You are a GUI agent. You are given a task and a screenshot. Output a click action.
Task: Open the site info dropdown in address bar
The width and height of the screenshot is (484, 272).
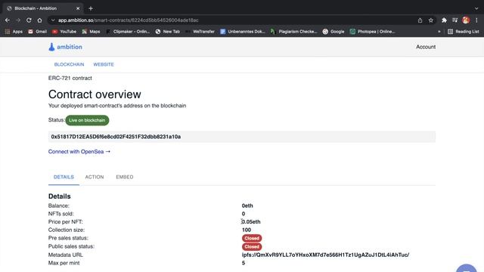point(53,20)
